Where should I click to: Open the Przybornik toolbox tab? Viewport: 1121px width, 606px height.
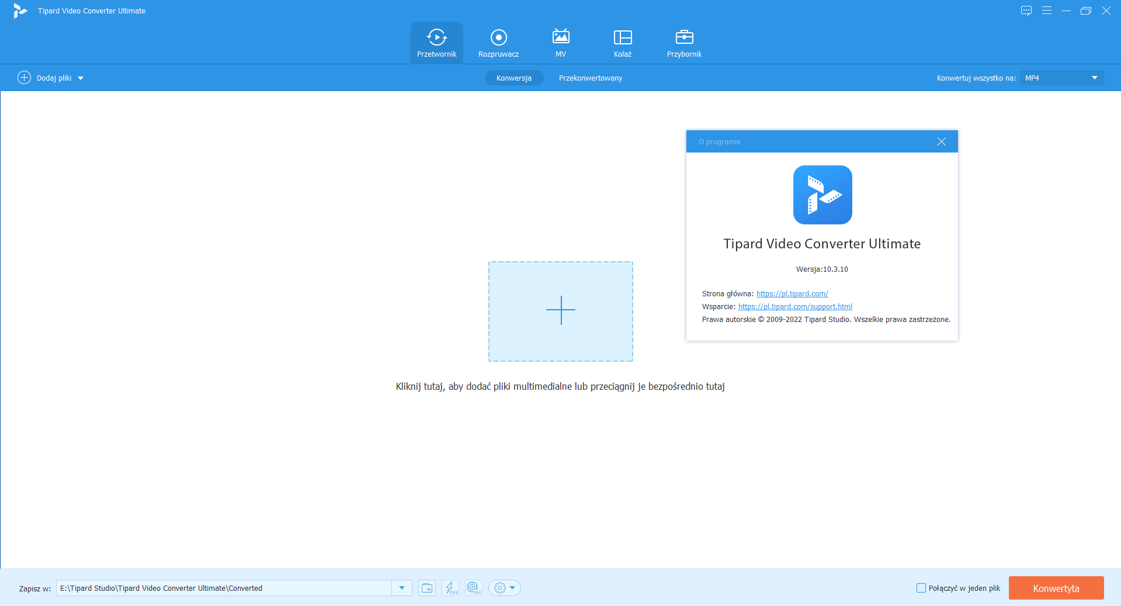(685, 43)
